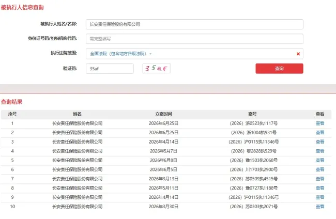Select case number (2026)浙0523执1117号

(254, 123)
